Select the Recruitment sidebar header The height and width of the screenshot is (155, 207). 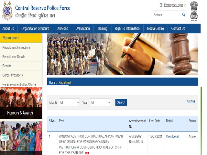coord(21,38)
